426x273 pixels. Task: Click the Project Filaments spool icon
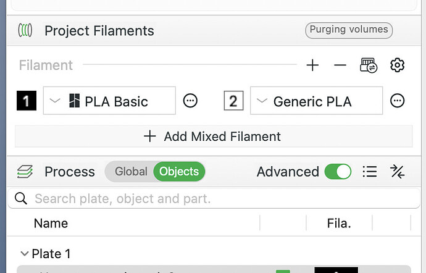pos(25,30)
